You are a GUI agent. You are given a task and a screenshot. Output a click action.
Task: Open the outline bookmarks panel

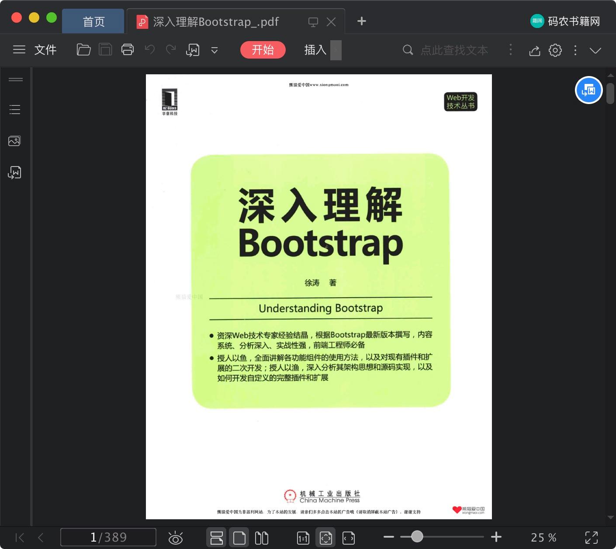(x=15, y=109)
